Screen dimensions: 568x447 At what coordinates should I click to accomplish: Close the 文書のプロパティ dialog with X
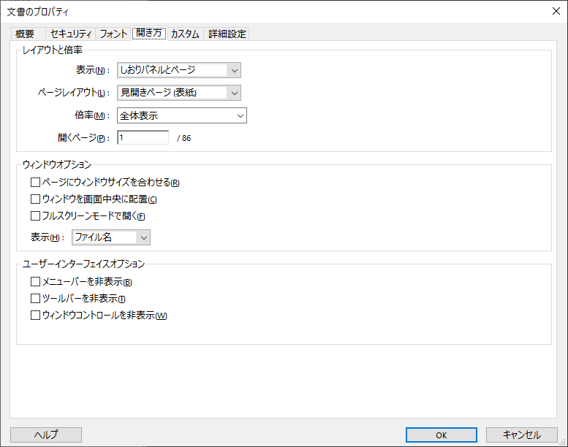556,11
